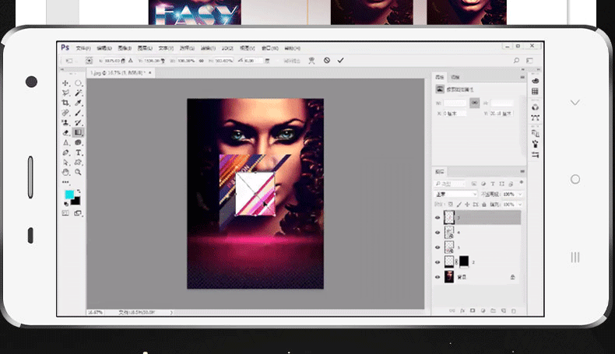Open the layer blend mode dropdown

click(455, 195)
